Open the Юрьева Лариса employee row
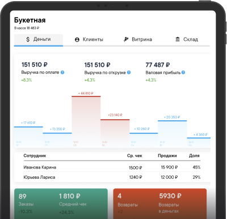 click(112, 177)
